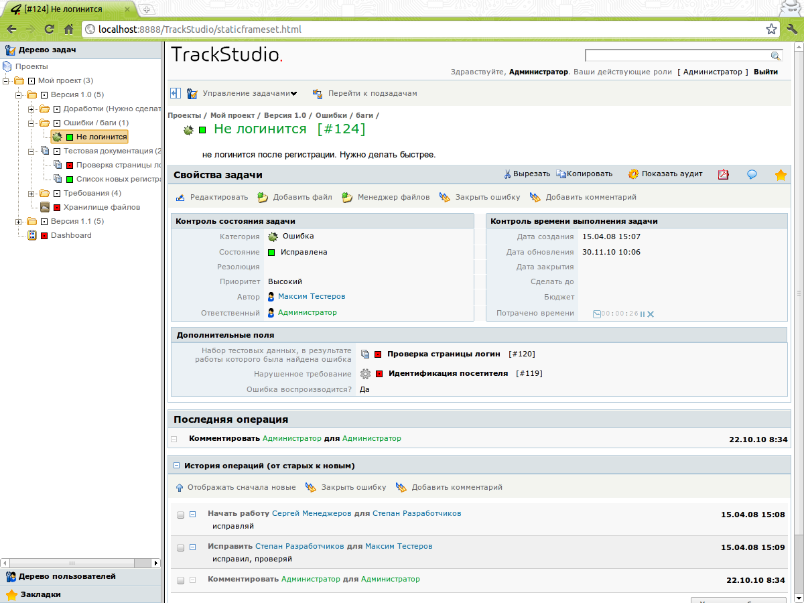
Task: Click the magnifier search icon
Action: [x=775, y=56]
